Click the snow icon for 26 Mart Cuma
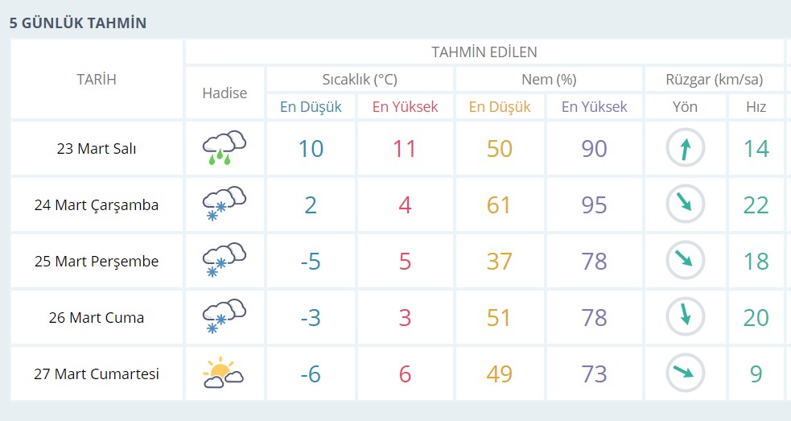Screen dimensions: 791x421 224,317
